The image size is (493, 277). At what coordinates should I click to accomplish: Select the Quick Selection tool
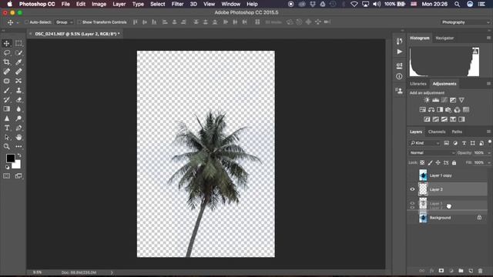[x=18, y=53]
